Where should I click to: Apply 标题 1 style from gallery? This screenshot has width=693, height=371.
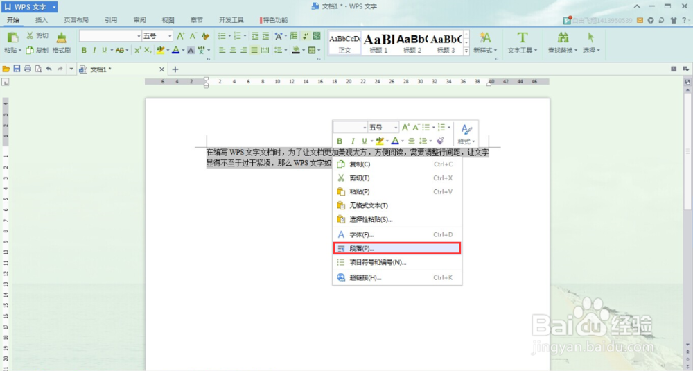coord(379,43)
